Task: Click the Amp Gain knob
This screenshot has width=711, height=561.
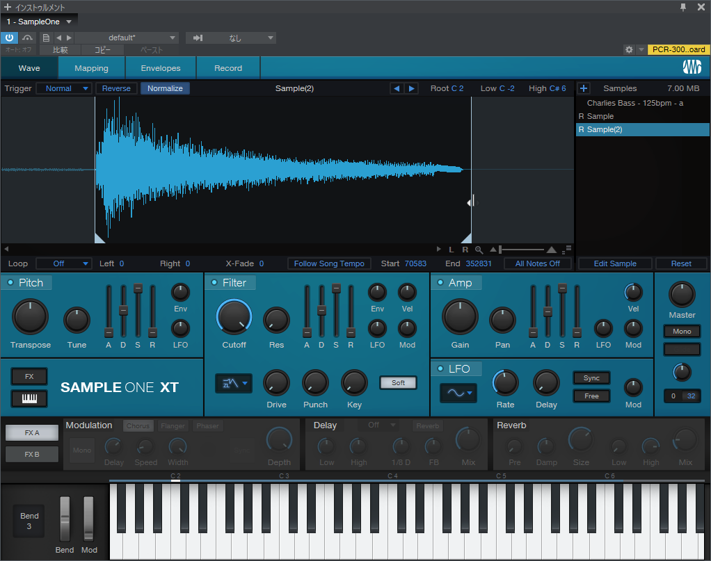Action: click(x=460, y=317)
